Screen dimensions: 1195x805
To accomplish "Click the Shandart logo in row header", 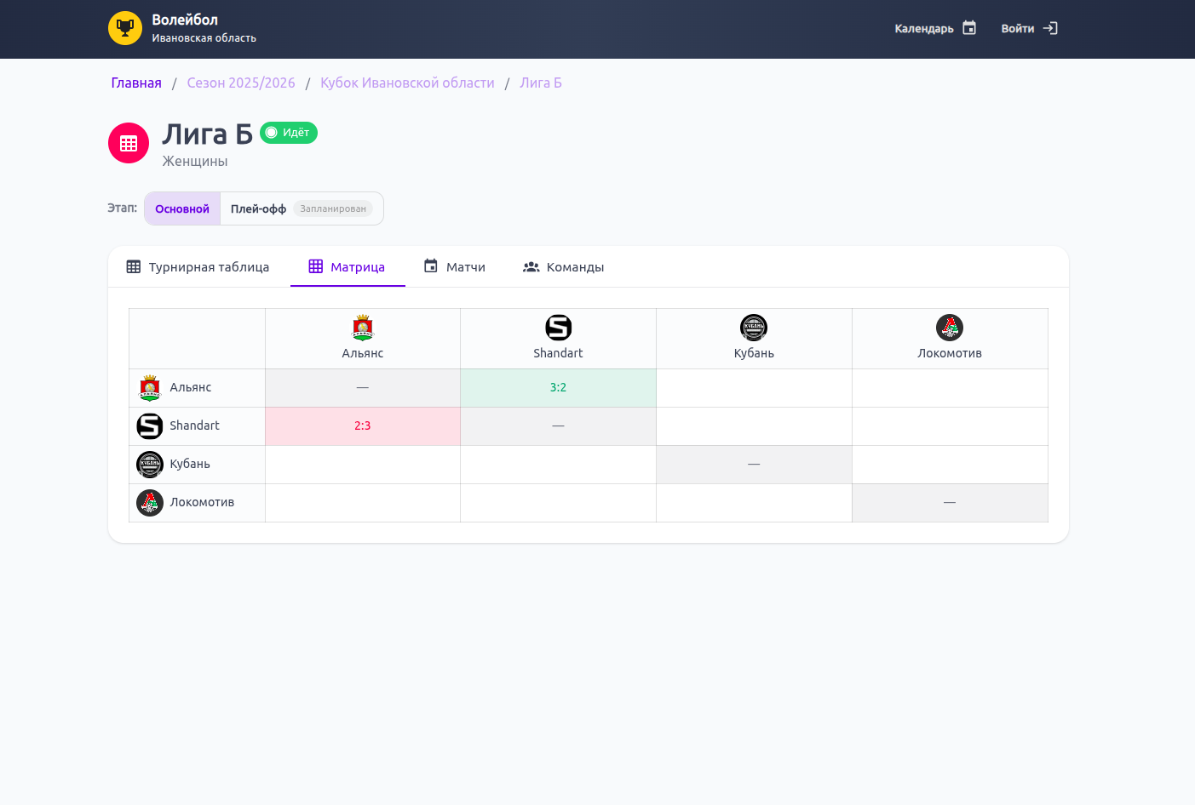I will [x=150, y=425].
